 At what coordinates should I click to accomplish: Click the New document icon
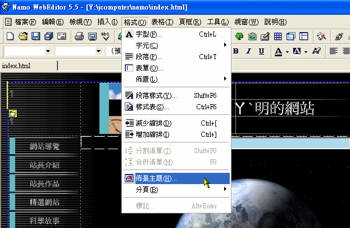pyautogui.click(x=10, y=36)
